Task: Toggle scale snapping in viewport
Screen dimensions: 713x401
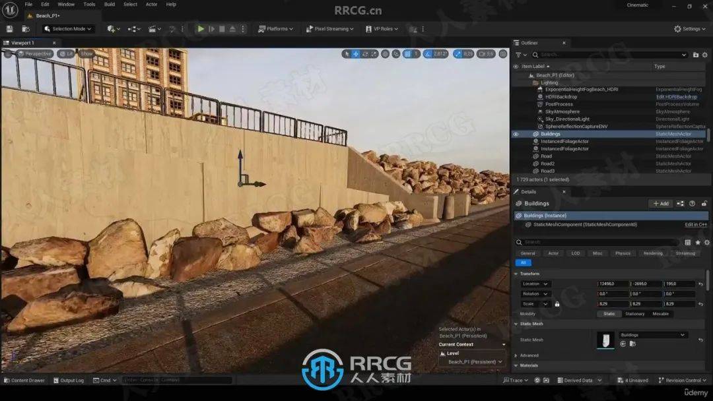Action: pyautogui.click(x=458, y=54)
